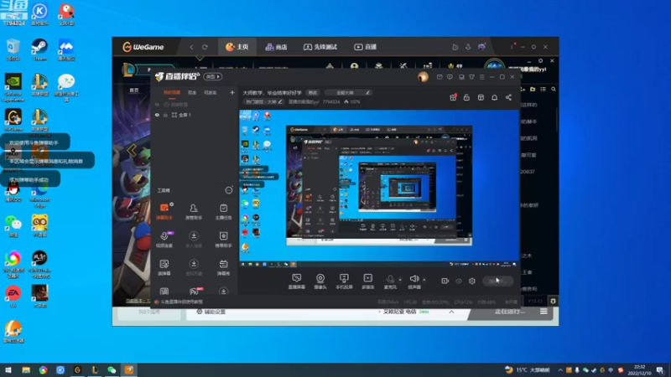This screenshot has height=377, width=671.
Task: Open the layout icon in header row
Action: [481, 97]
